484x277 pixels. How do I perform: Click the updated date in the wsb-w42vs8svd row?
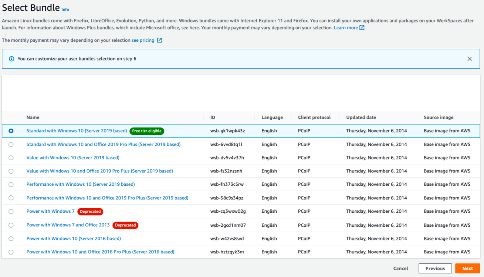[376, 239]
